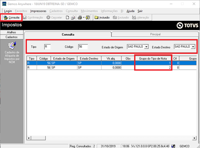The image size is (200, 148).
Task: Click the date 31/10/2019 in status bar
Action: point(108,146)
